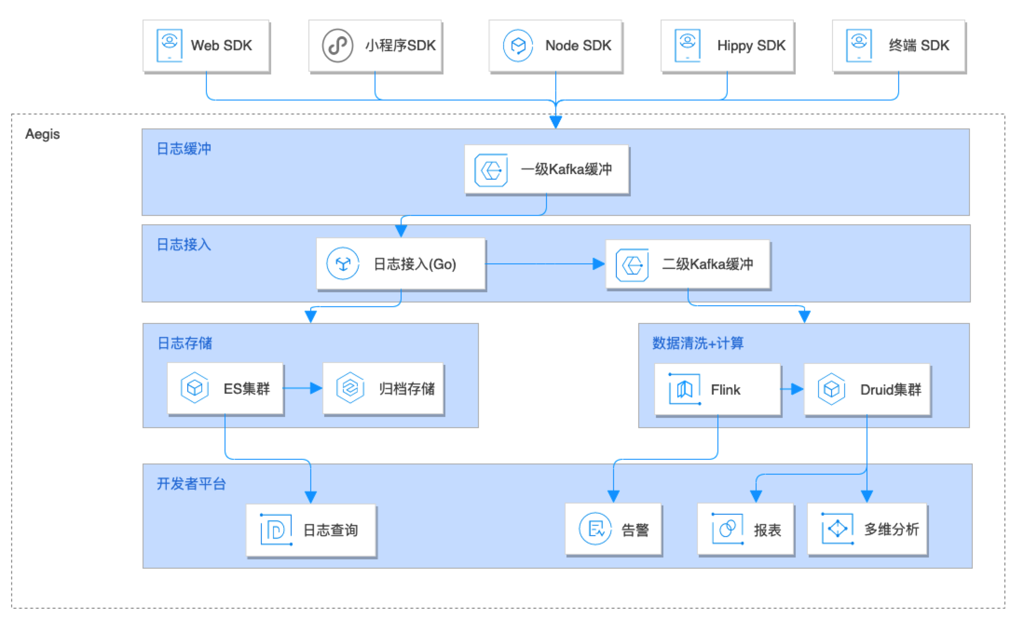Screen dimensions: 1010x618
Task: Select the 归档存储 label
Action: tap(406, 389)
